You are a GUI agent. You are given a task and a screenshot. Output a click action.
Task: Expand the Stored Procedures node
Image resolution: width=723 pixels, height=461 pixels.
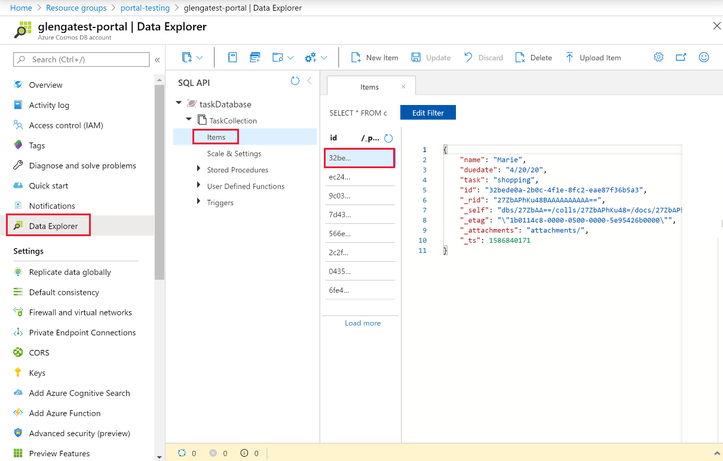199,169
